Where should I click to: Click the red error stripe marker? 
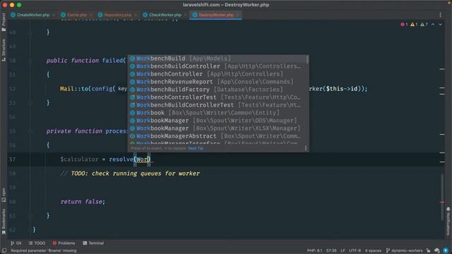tap(442, 202)
